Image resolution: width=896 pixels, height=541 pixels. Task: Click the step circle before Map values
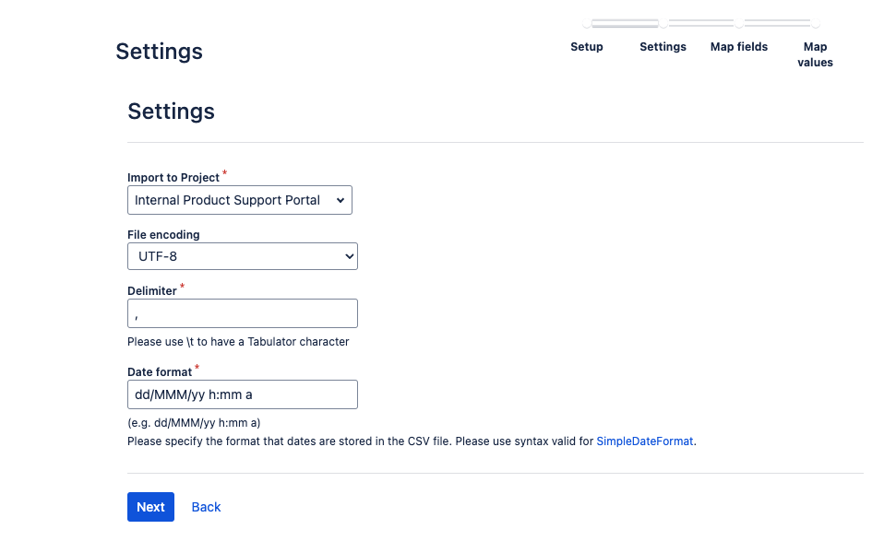tap(816, 22)
